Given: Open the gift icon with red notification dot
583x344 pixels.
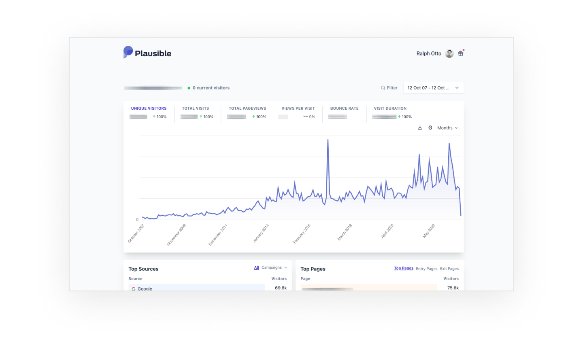Looking at the screenshot, I should tap(460, 53).
